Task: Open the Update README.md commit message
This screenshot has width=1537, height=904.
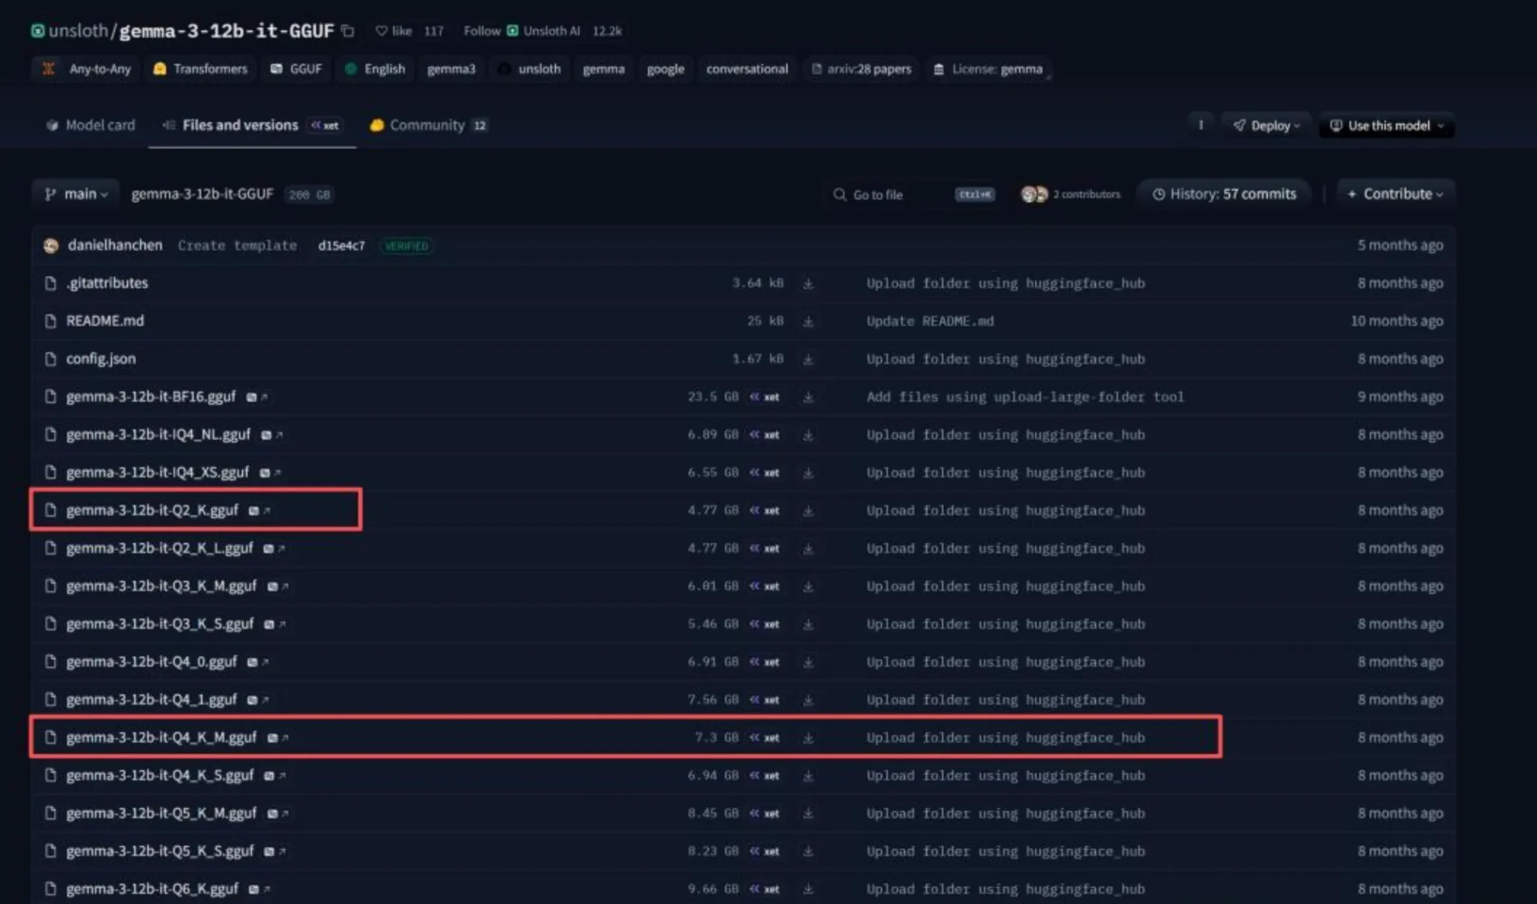Action: click(x=930, y=321)
